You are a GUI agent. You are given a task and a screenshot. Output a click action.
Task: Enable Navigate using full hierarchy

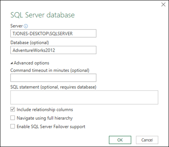click(x=12, y=118)
